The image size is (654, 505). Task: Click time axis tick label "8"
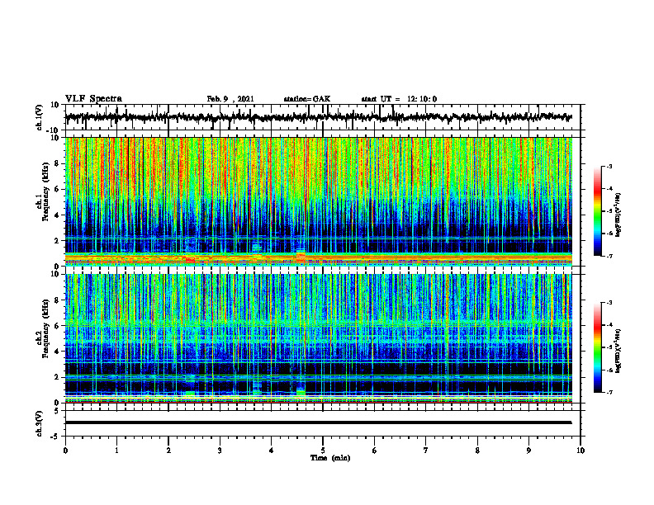477,451
